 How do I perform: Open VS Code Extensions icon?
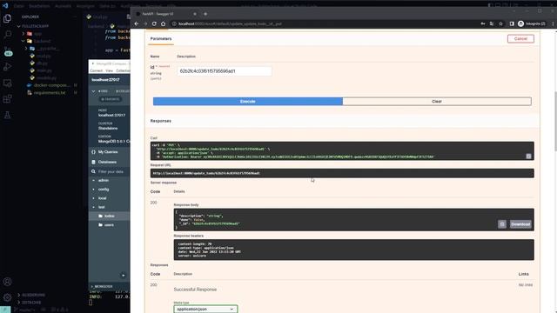coord(7,99)
